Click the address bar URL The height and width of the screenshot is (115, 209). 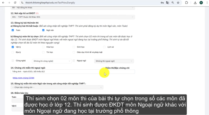pyautogui.click(x=50, y=3)
